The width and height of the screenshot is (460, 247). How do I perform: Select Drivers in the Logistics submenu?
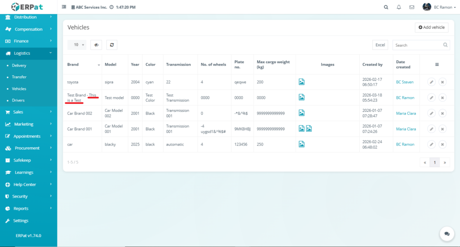pos(18,100)
